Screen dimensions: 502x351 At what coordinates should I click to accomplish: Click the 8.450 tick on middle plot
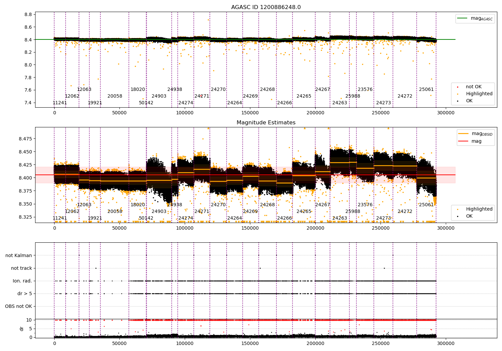click(x=25, y=152)
